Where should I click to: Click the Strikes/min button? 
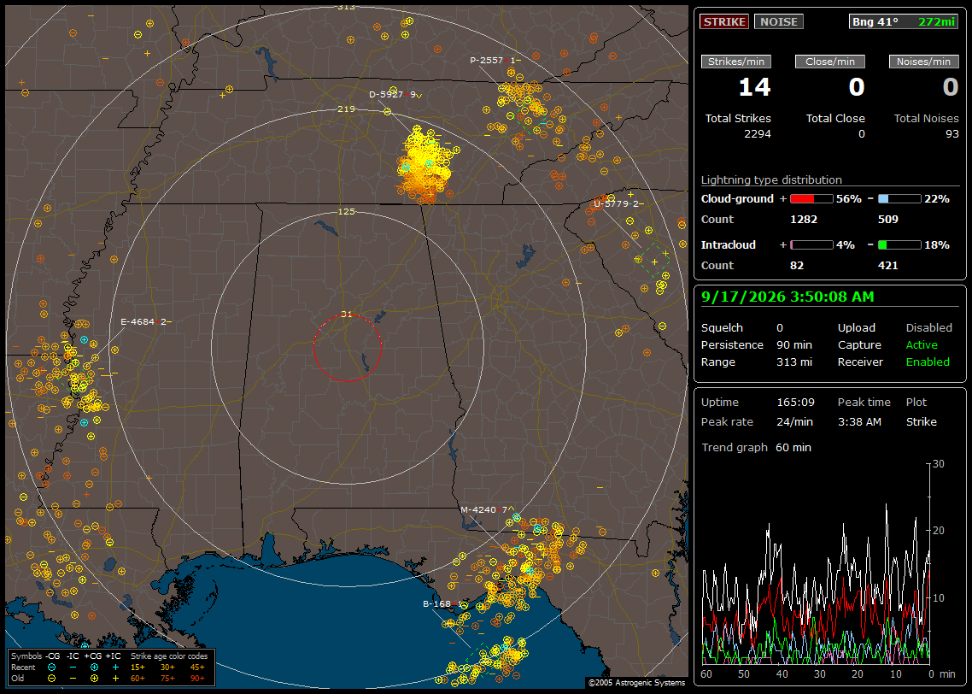[x=735, y=62]
